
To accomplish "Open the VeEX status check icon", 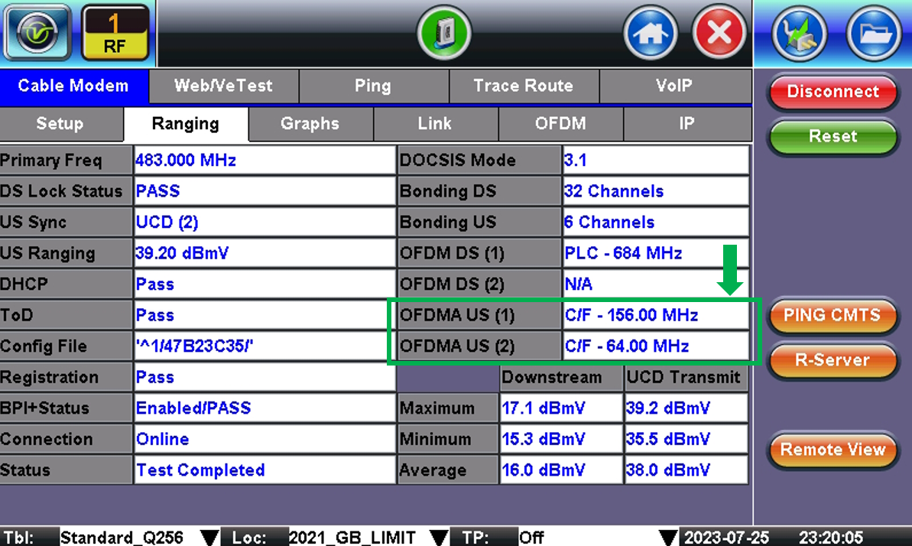I will coord(37,32).
